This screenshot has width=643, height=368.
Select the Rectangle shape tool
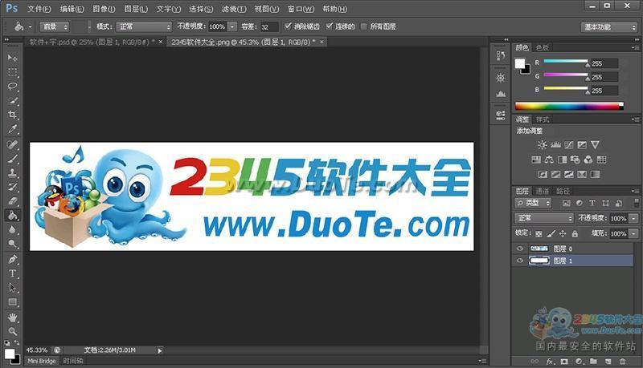[x=12, y=302]
